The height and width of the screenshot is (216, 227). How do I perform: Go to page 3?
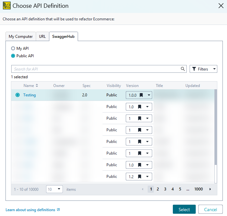pyautogui.click(x=165, y=189)
